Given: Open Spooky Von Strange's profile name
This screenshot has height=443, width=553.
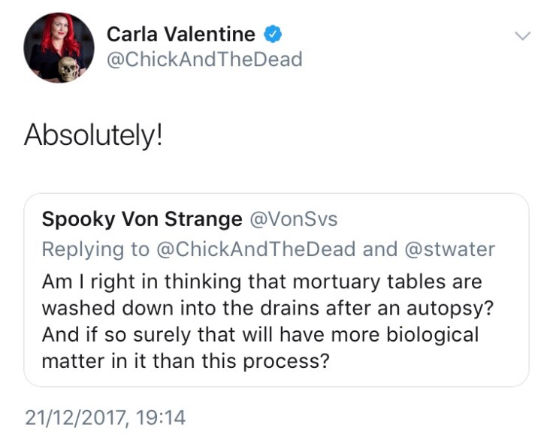Looking at the screenshot, I should tap(142, 219).
